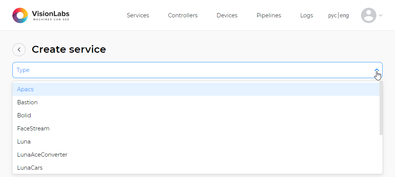The height and width of the screenshot is (177, 395).
Task: Switch language to English (eng)
Action: tap(344, 16)
